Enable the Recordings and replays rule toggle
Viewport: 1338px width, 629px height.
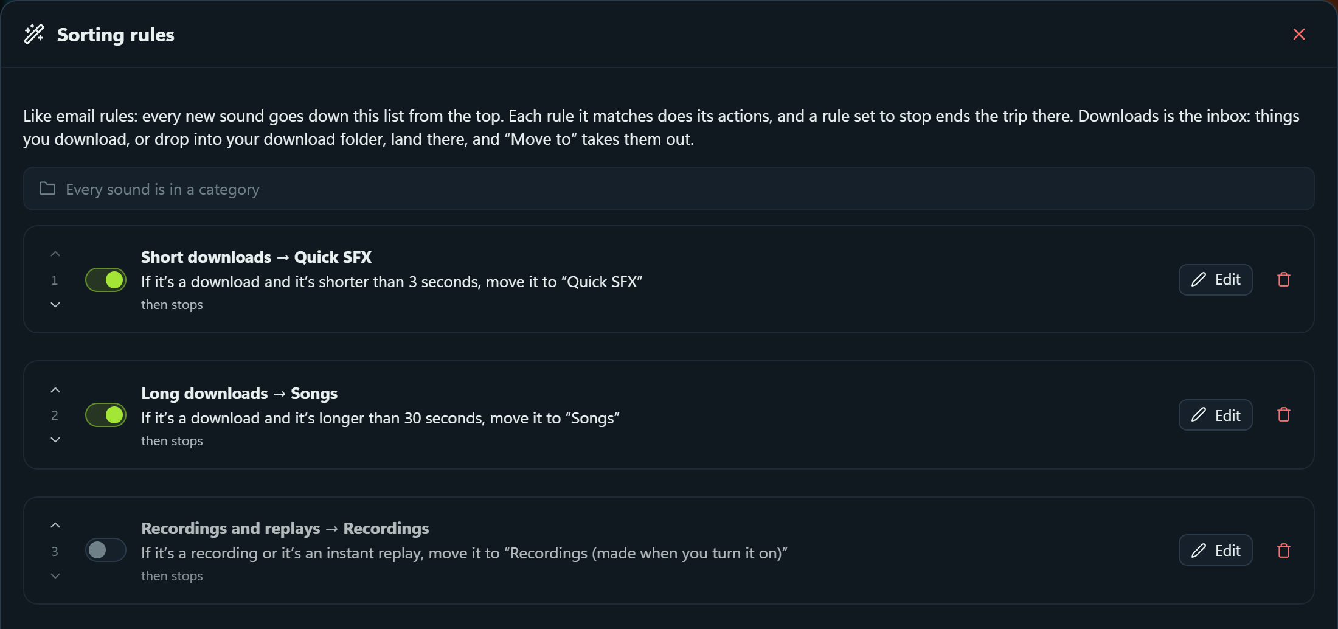click(106, 550)
